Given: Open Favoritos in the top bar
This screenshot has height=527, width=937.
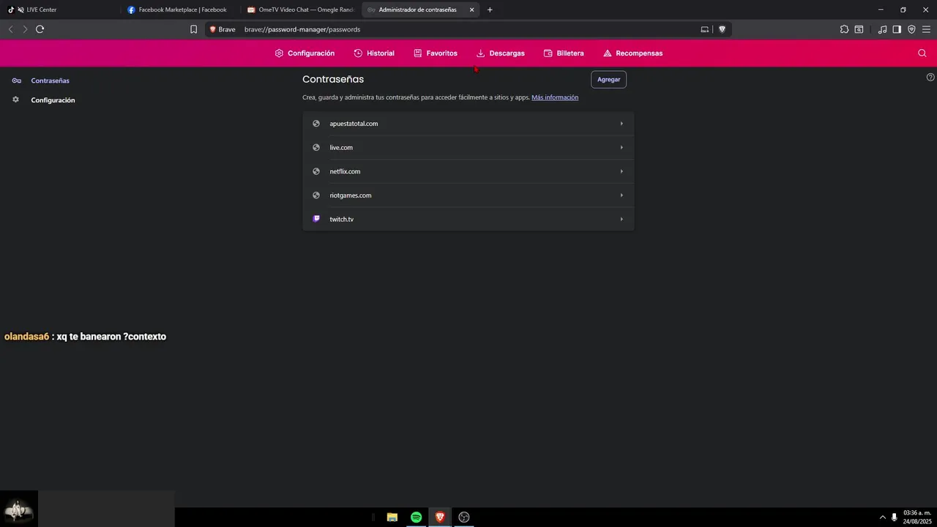Looking at the screenshot, I should 436,53.
